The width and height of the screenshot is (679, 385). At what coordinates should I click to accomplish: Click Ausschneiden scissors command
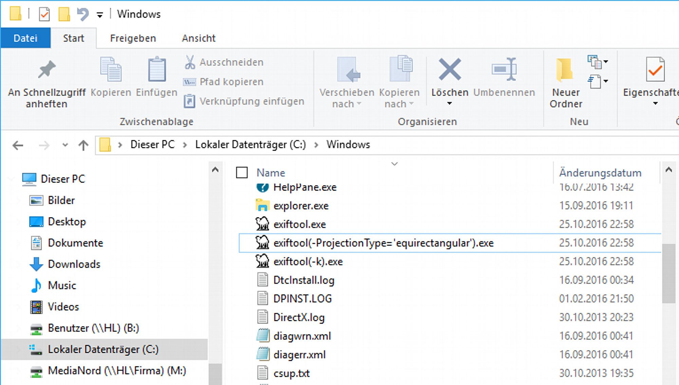(x=224, y=62)
